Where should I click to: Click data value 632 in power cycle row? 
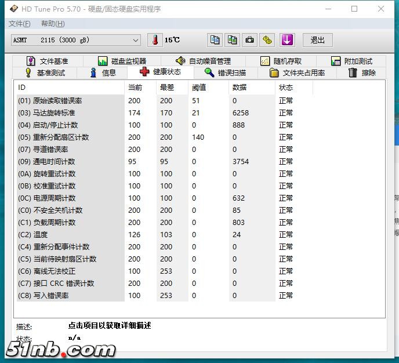point(238,198)
